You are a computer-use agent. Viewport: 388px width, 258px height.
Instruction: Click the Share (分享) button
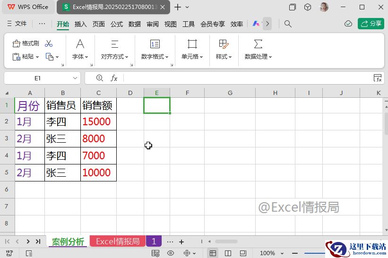371,24
